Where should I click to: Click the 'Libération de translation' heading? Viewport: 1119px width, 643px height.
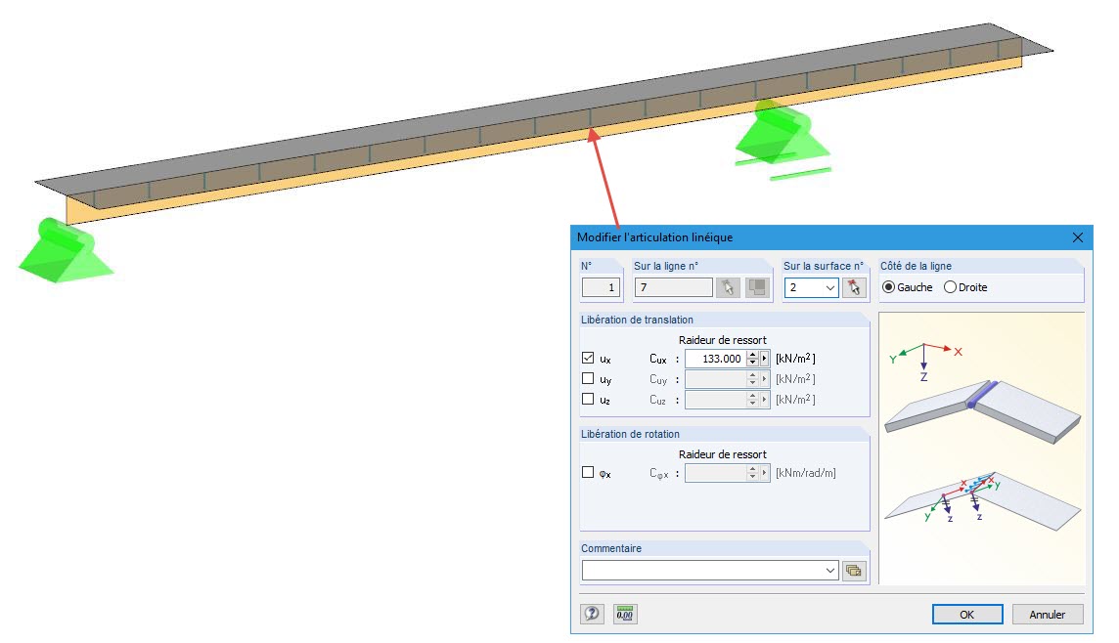point(637,320)
